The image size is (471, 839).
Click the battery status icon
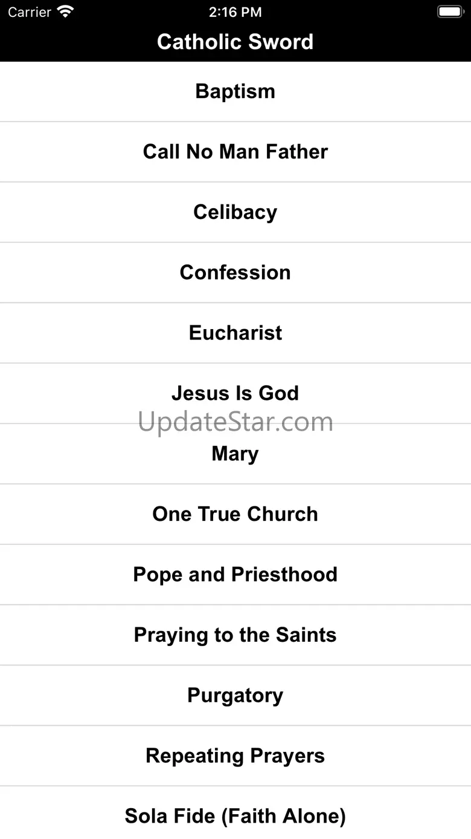[x=449, y=11]
